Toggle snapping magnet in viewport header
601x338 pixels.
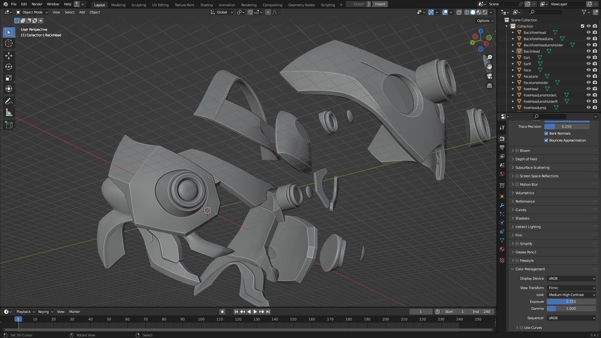[250, 12]
